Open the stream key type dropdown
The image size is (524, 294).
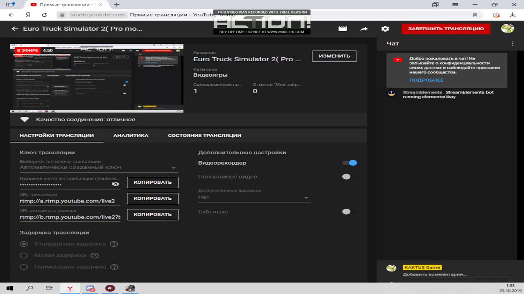click(98, 167)
